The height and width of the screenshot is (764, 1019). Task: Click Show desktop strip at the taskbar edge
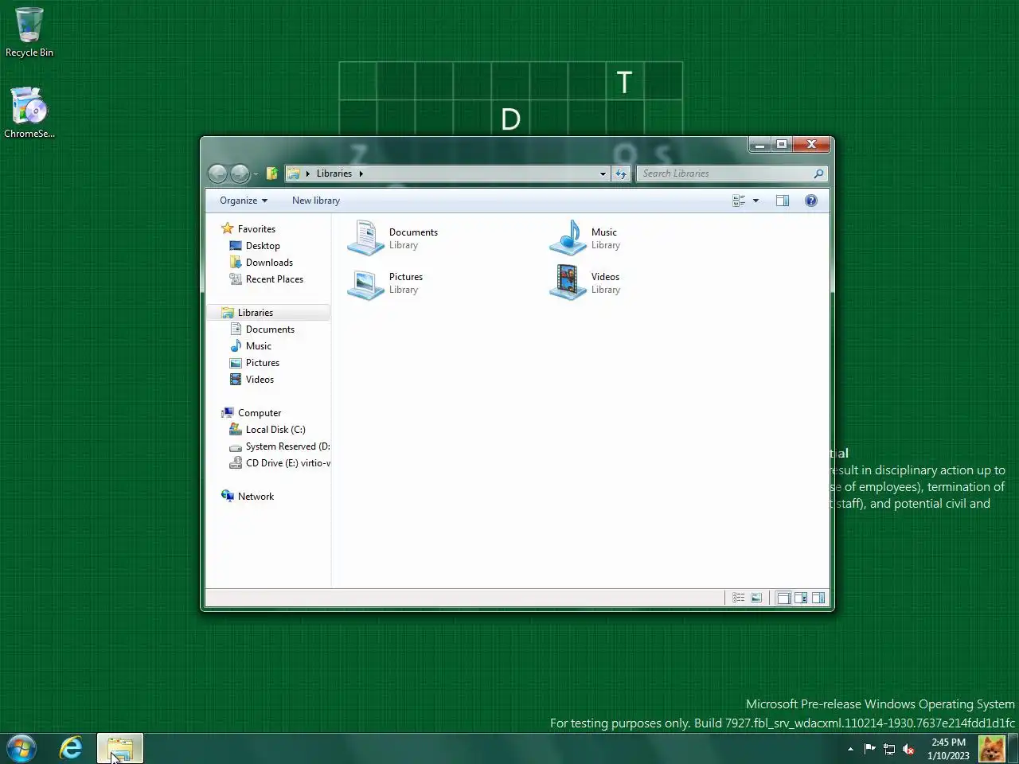[x=1013, y=749]
